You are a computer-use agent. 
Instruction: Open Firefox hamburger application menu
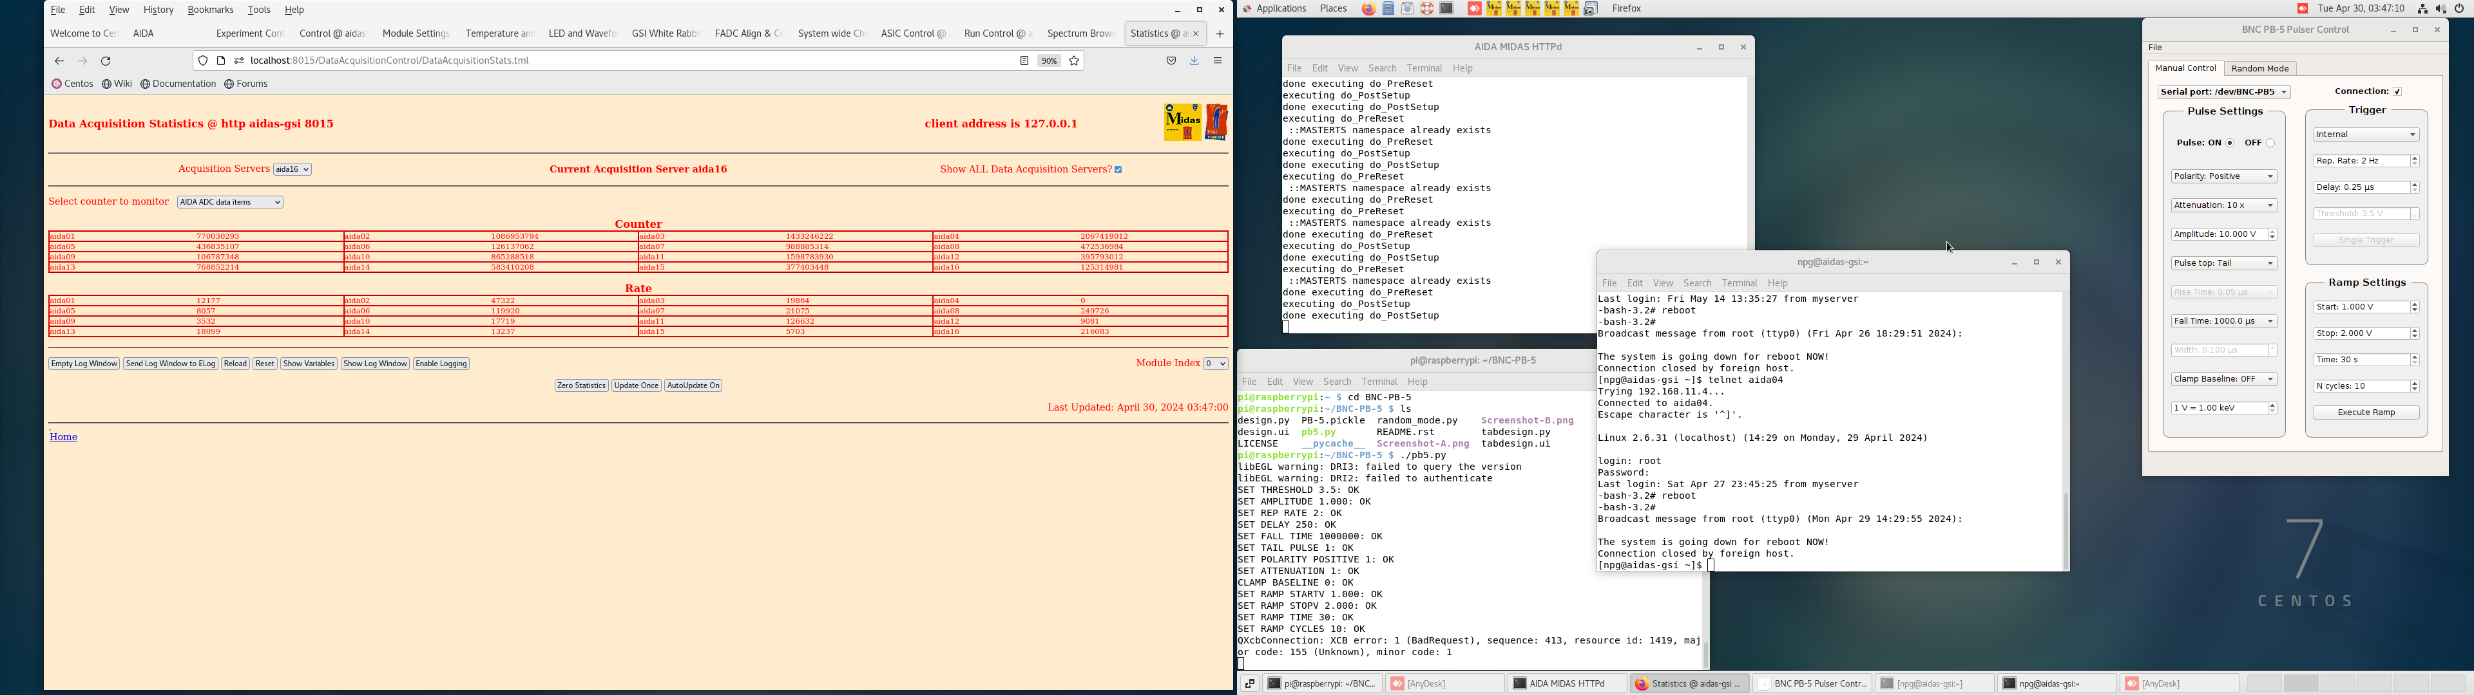[x=1218, y=61]
